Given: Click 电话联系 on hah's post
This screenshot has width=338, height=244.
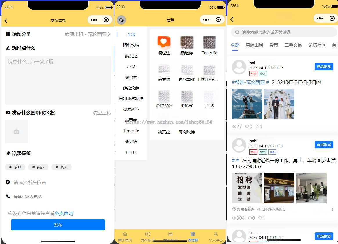Looking at the screenshot, I should (324, 145).
